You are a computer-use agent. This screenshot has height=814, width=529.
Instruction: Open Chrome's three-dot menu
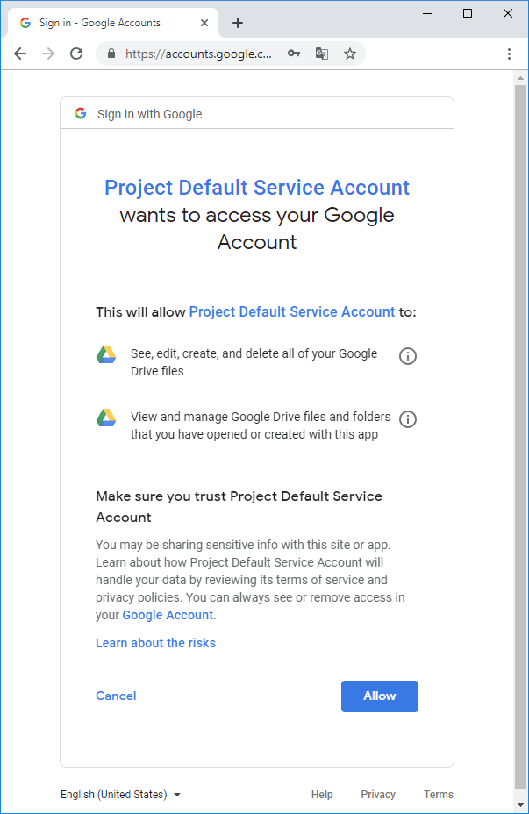click(x=510, y=54)
